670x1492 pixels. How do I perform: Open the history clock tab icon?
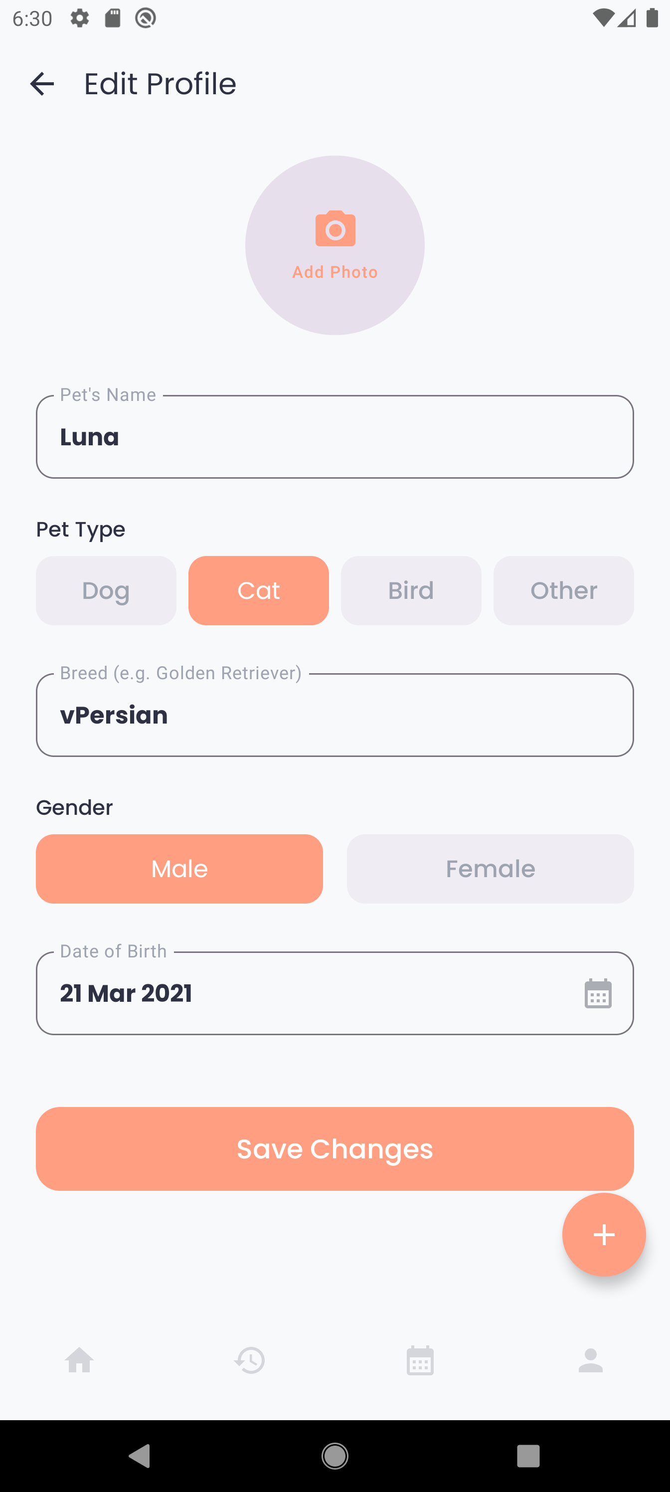coord(250,1360)
